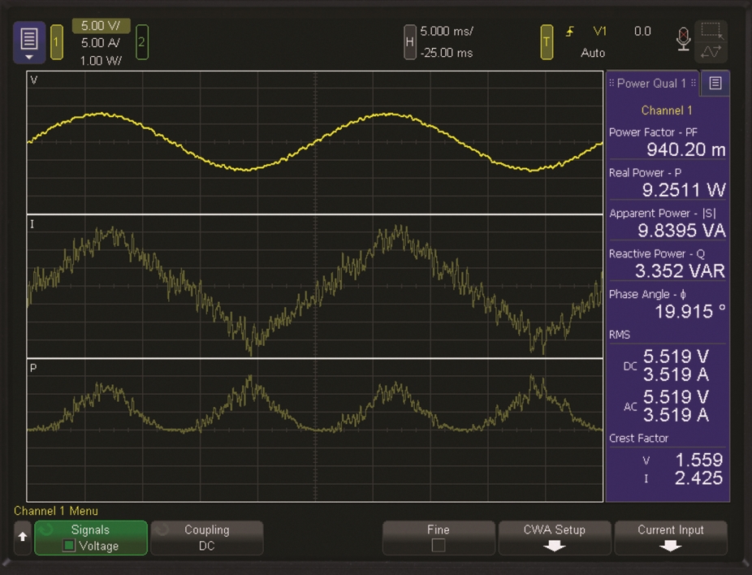Click the zoom box selection icon
Image resolution: width=752 pixels, height=575 pixels.
pyautogui.click(x=712, y=32)
